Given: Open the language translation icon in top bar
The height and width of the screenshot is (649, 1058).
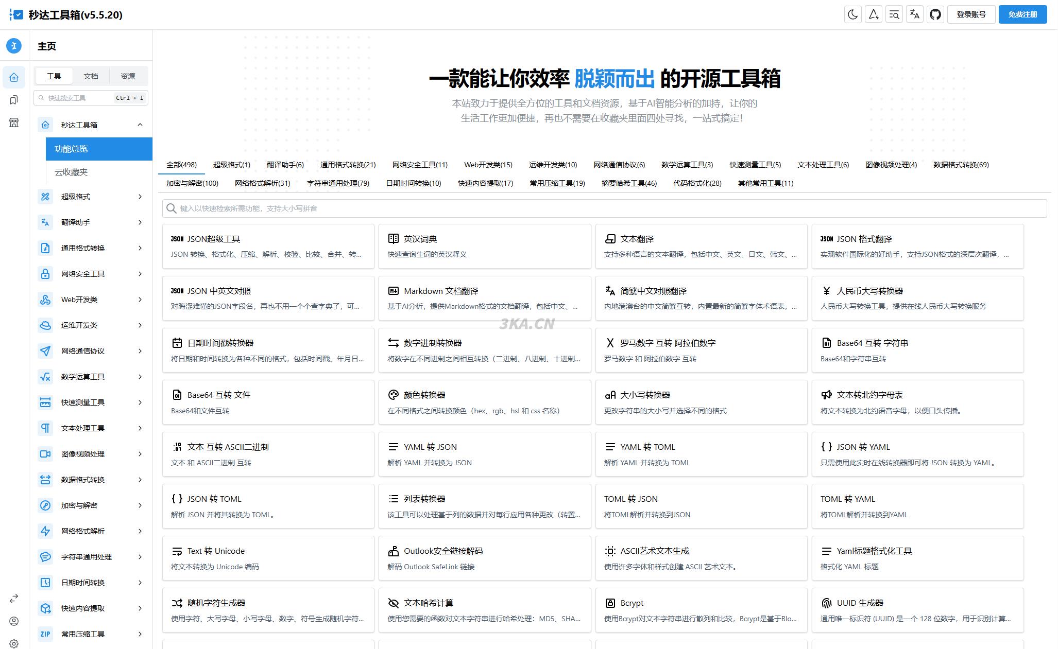Looking at the screenshot, I should (x=915, y=14).
